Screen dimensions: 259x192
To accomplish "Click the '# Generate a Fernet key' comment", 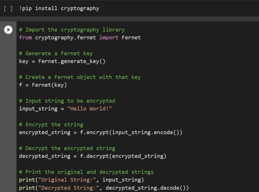I will coord(56,53).
